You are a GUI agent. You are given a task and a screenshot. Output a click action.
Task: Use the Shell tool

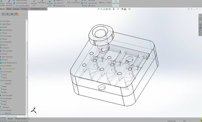pyautogui.click(x=84, y=6)
